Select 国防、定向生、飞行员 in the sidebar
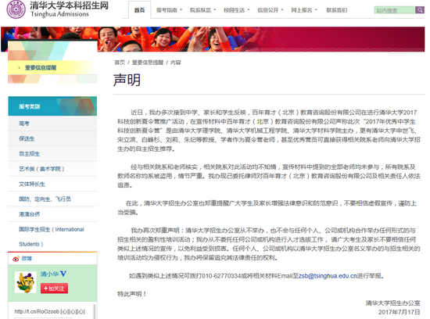This screenshot has width=430, height=319. (52, 199)
